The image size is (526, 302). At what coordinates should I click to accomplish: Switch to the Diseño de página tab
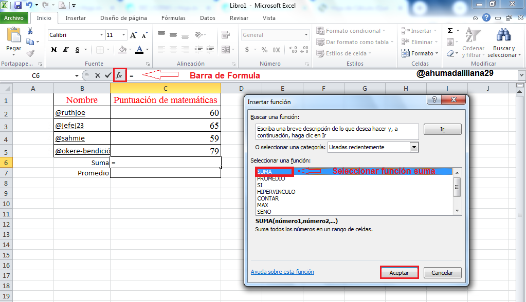(x=123, y=18)
